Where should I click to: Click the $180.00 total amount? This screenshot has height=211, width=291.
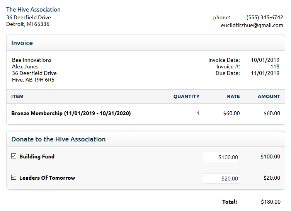click(271, 202)
